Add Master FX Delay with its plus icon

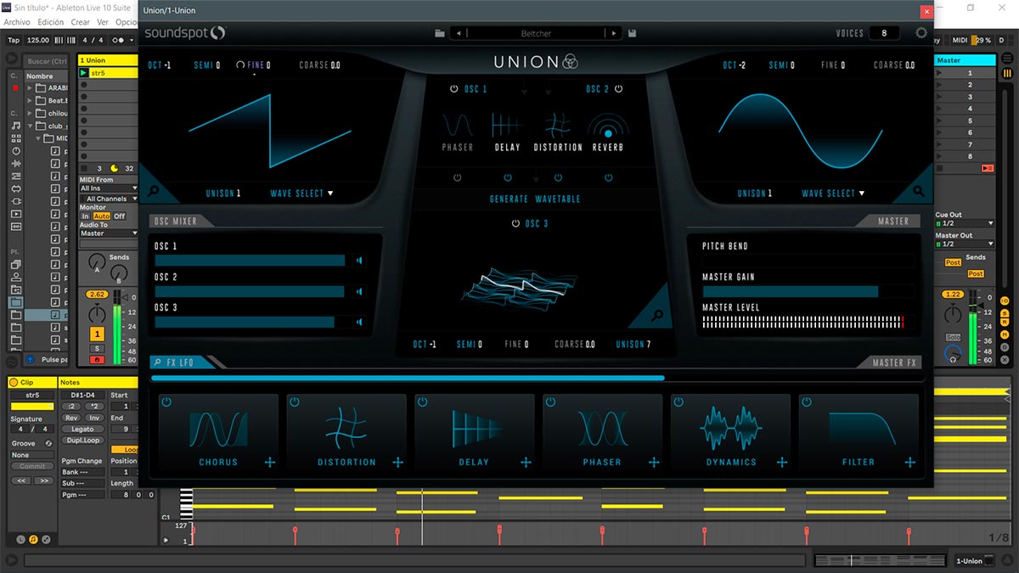click(x=526, y=462)
